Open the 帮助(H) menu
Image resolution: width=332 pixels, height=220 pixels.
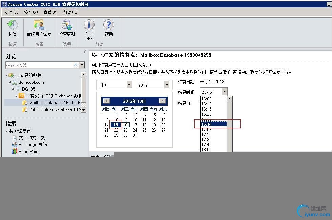(x=70, y=12)
